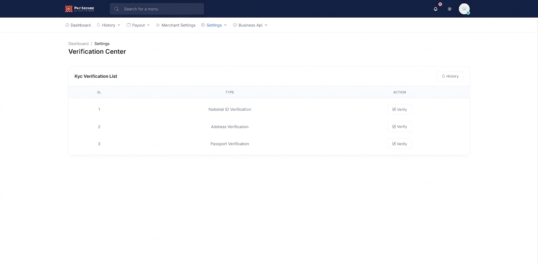Screen dimensions: 538x265
Task: Click the search magnifier icon
Action: [116, 9]
